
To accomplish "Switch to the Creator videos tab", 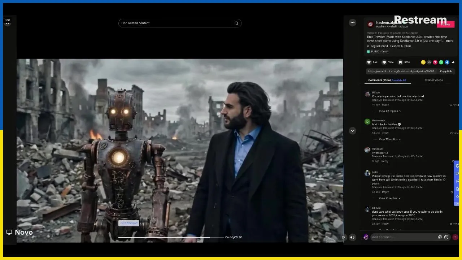I will [x=433, y=80].
